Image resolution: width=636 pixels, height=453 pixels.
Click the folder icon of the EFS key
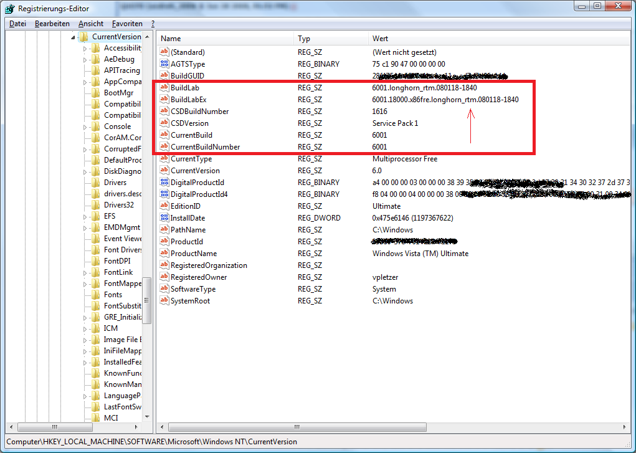coord(96,216)
